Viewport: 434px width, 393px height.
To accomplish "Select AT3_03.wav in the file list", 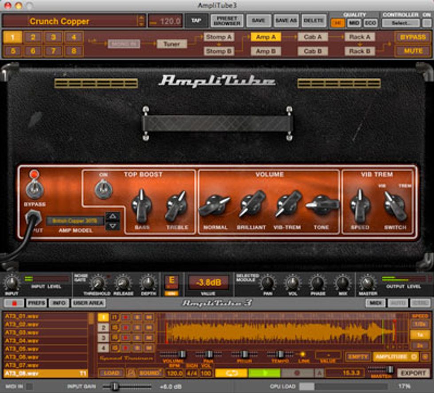I will point(44,332).
